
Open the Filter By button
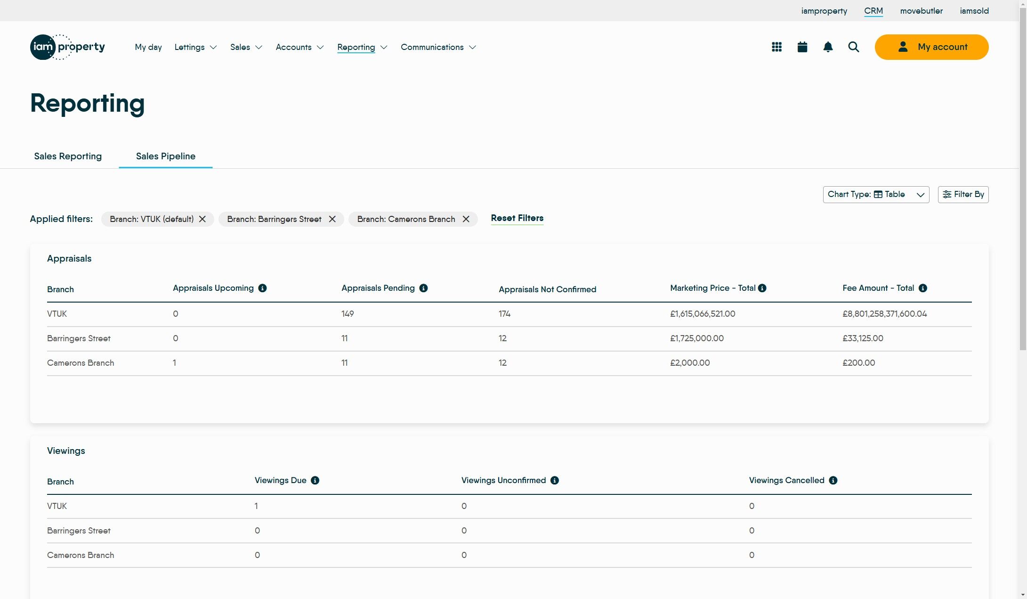(x=963, y=195)
